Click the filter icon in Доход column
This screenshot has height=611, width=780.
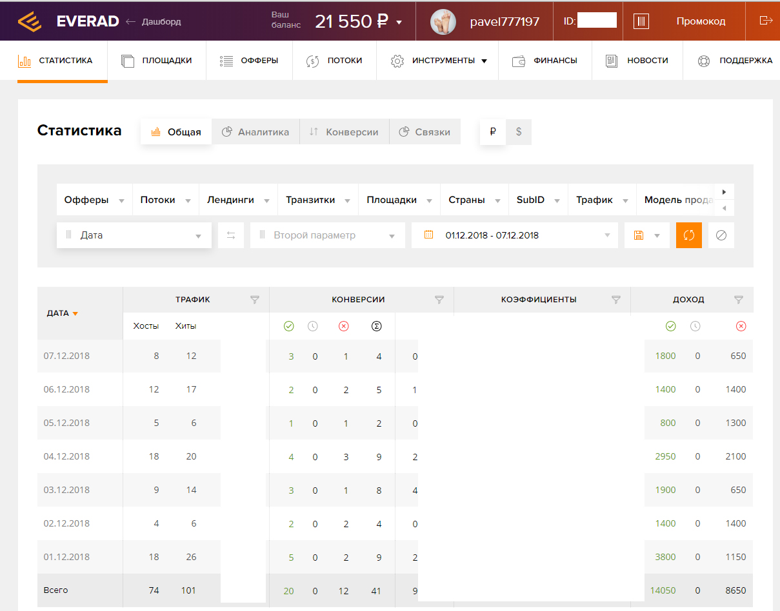click(739, 300)
